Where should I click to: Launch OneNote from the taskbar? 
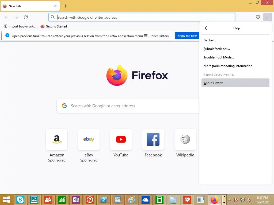76,200
